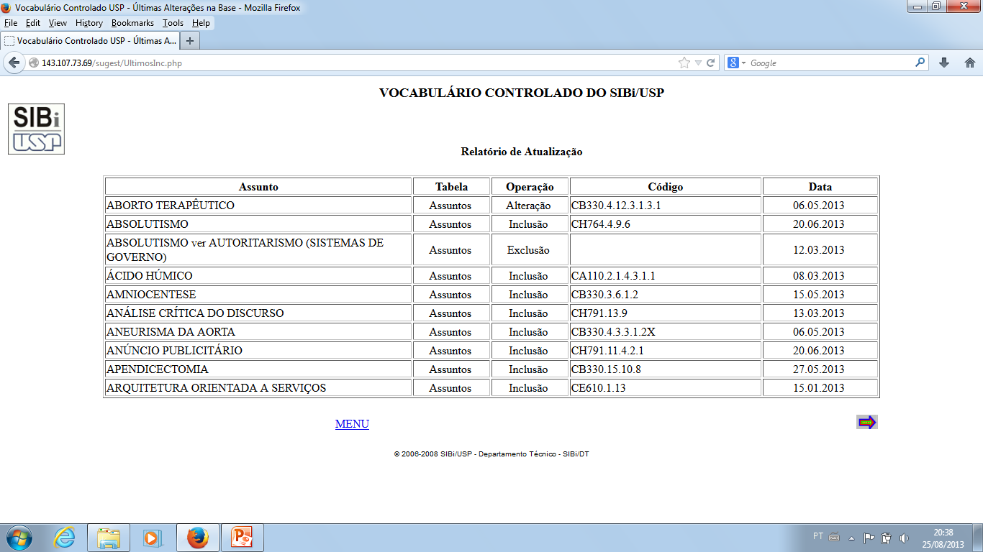Open the Tools menu

point(173,23)
